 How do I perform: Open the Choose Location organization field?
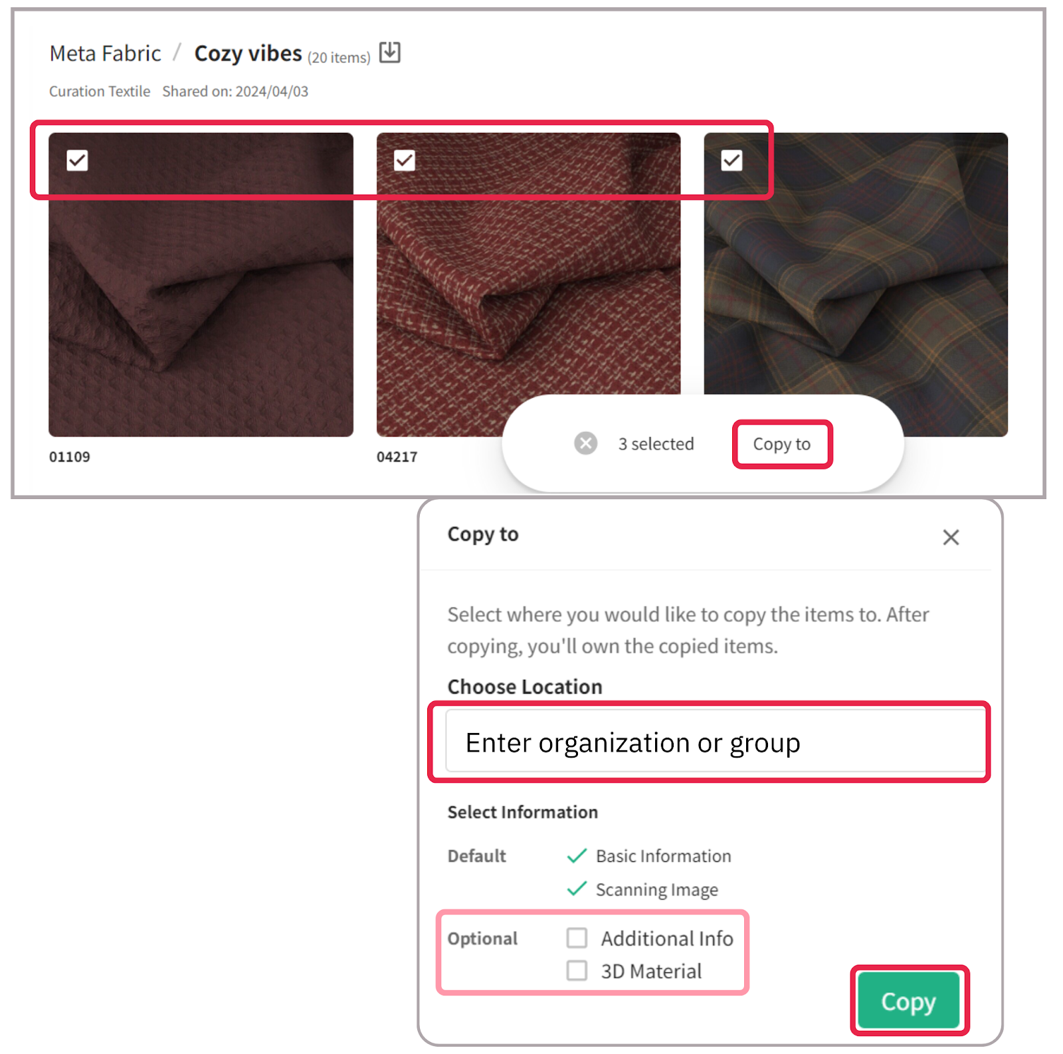715,742
